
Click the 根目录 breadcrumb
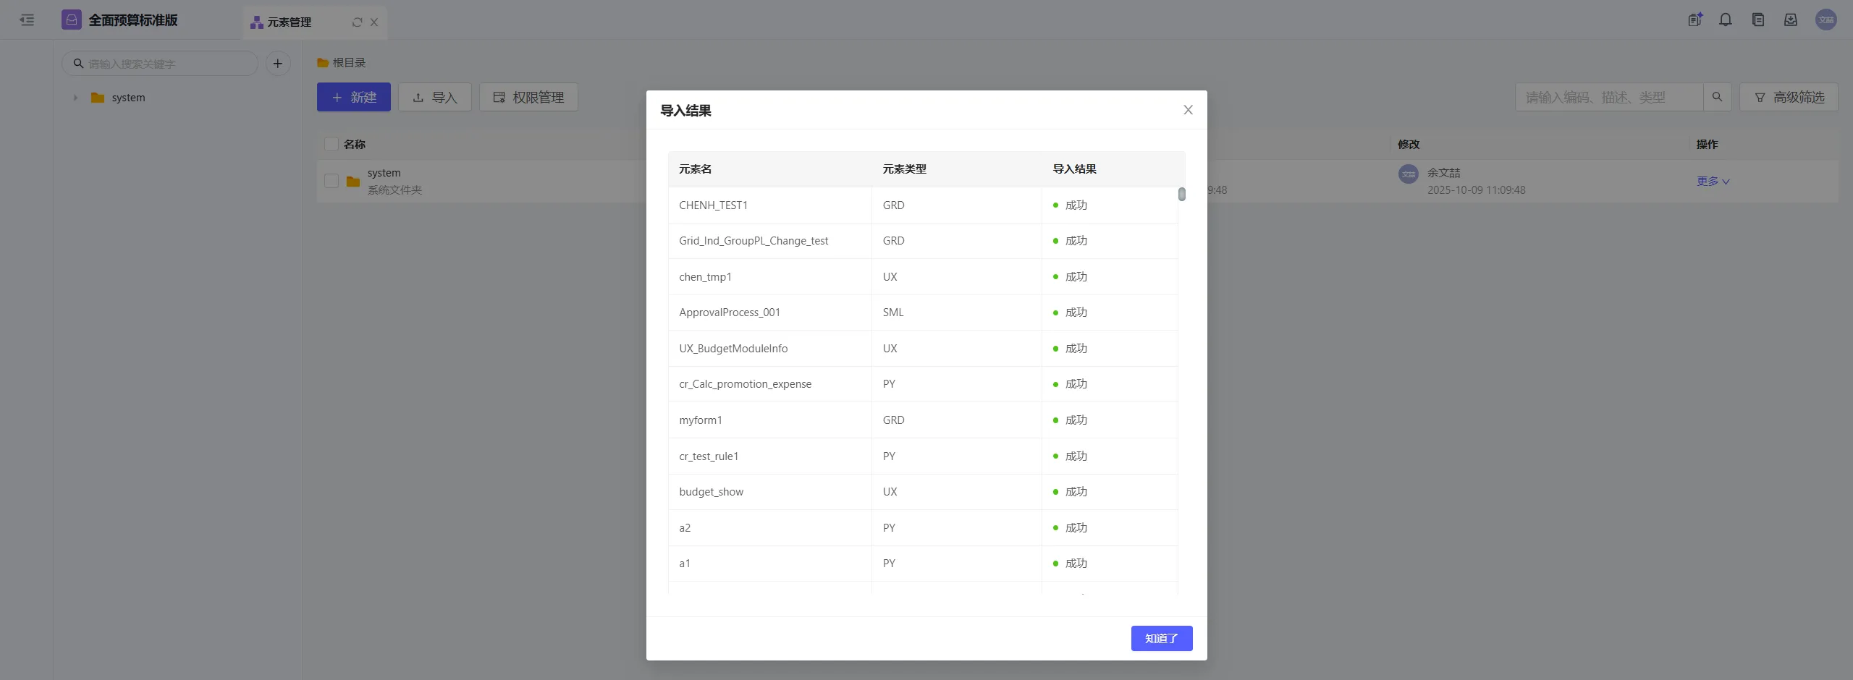[x=349, y=63]
